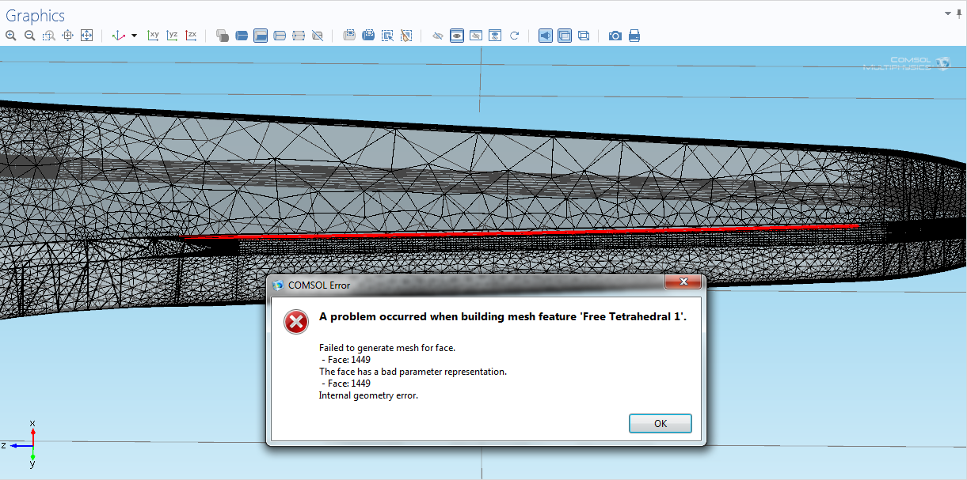
Task: Click the Zoom Extents icon
Action: click(87, 36)
